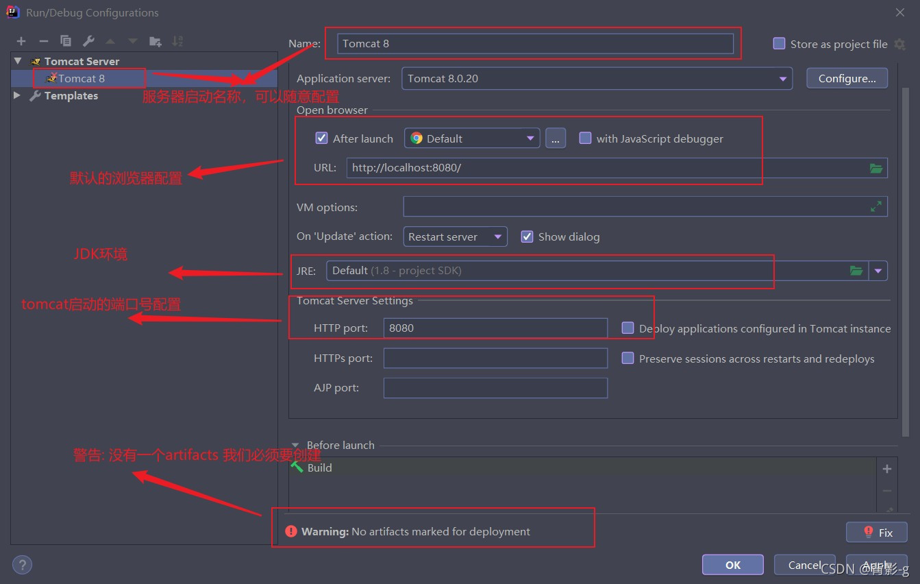Click Cancel button
Screen dimensions: 920x584
click(804, 565)
